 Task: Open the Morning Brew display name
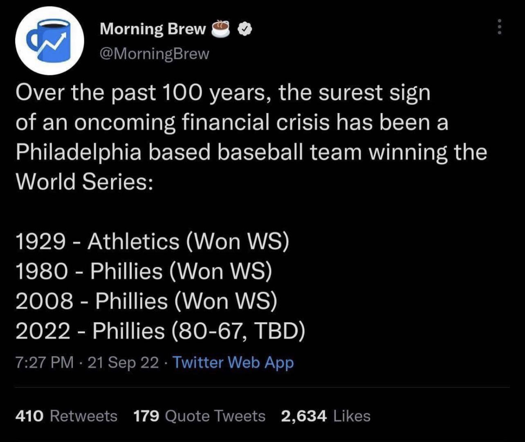153,29
